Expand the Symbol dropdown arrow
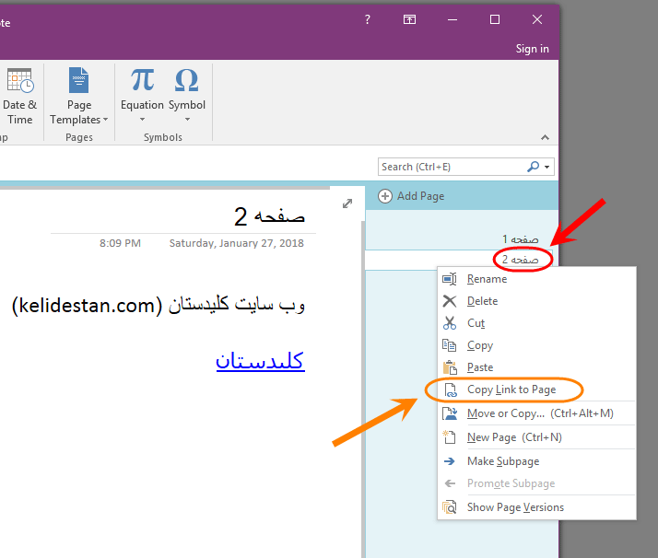This screenshot has width=658, height=558. 187,120
